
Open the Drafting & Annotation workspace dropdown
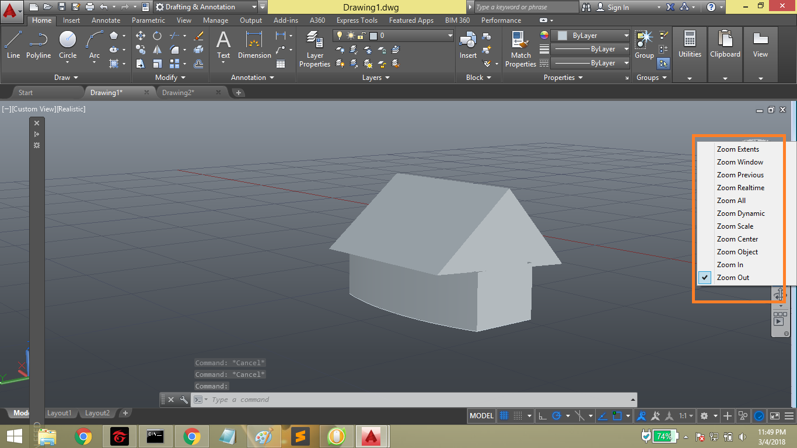pos(205,7)
